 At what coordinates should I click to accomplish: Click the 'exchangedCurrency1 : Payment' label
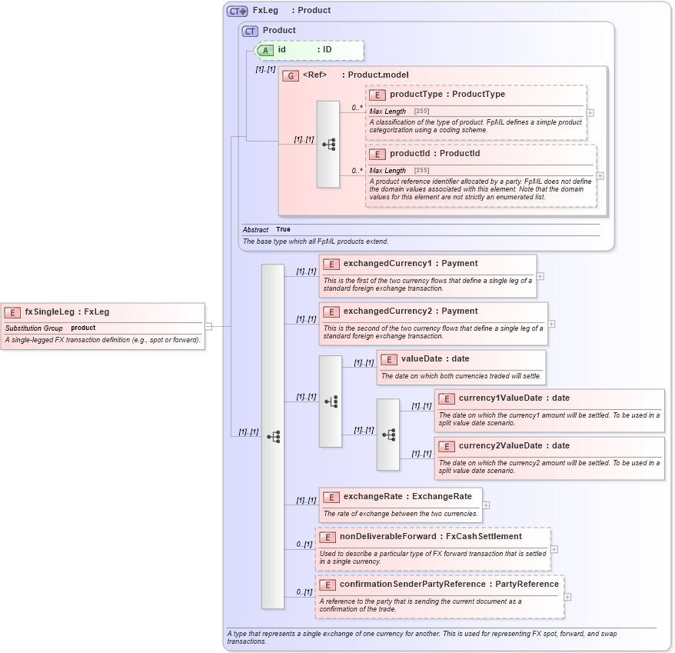411,264
